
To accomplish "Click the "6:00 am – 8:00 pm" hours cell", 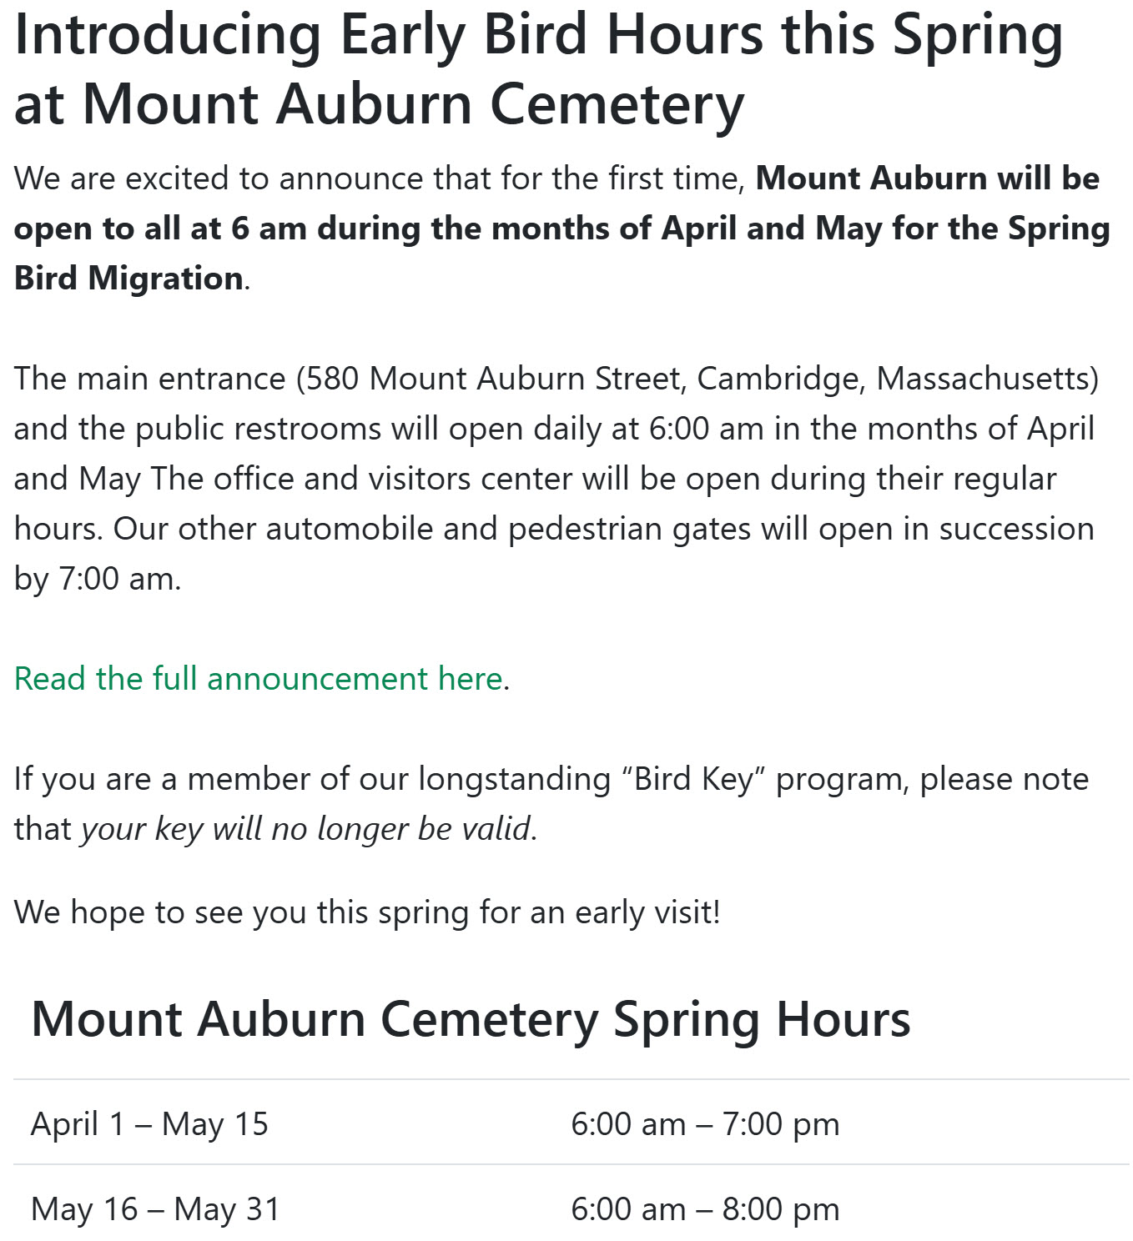I will (705, 1209).
